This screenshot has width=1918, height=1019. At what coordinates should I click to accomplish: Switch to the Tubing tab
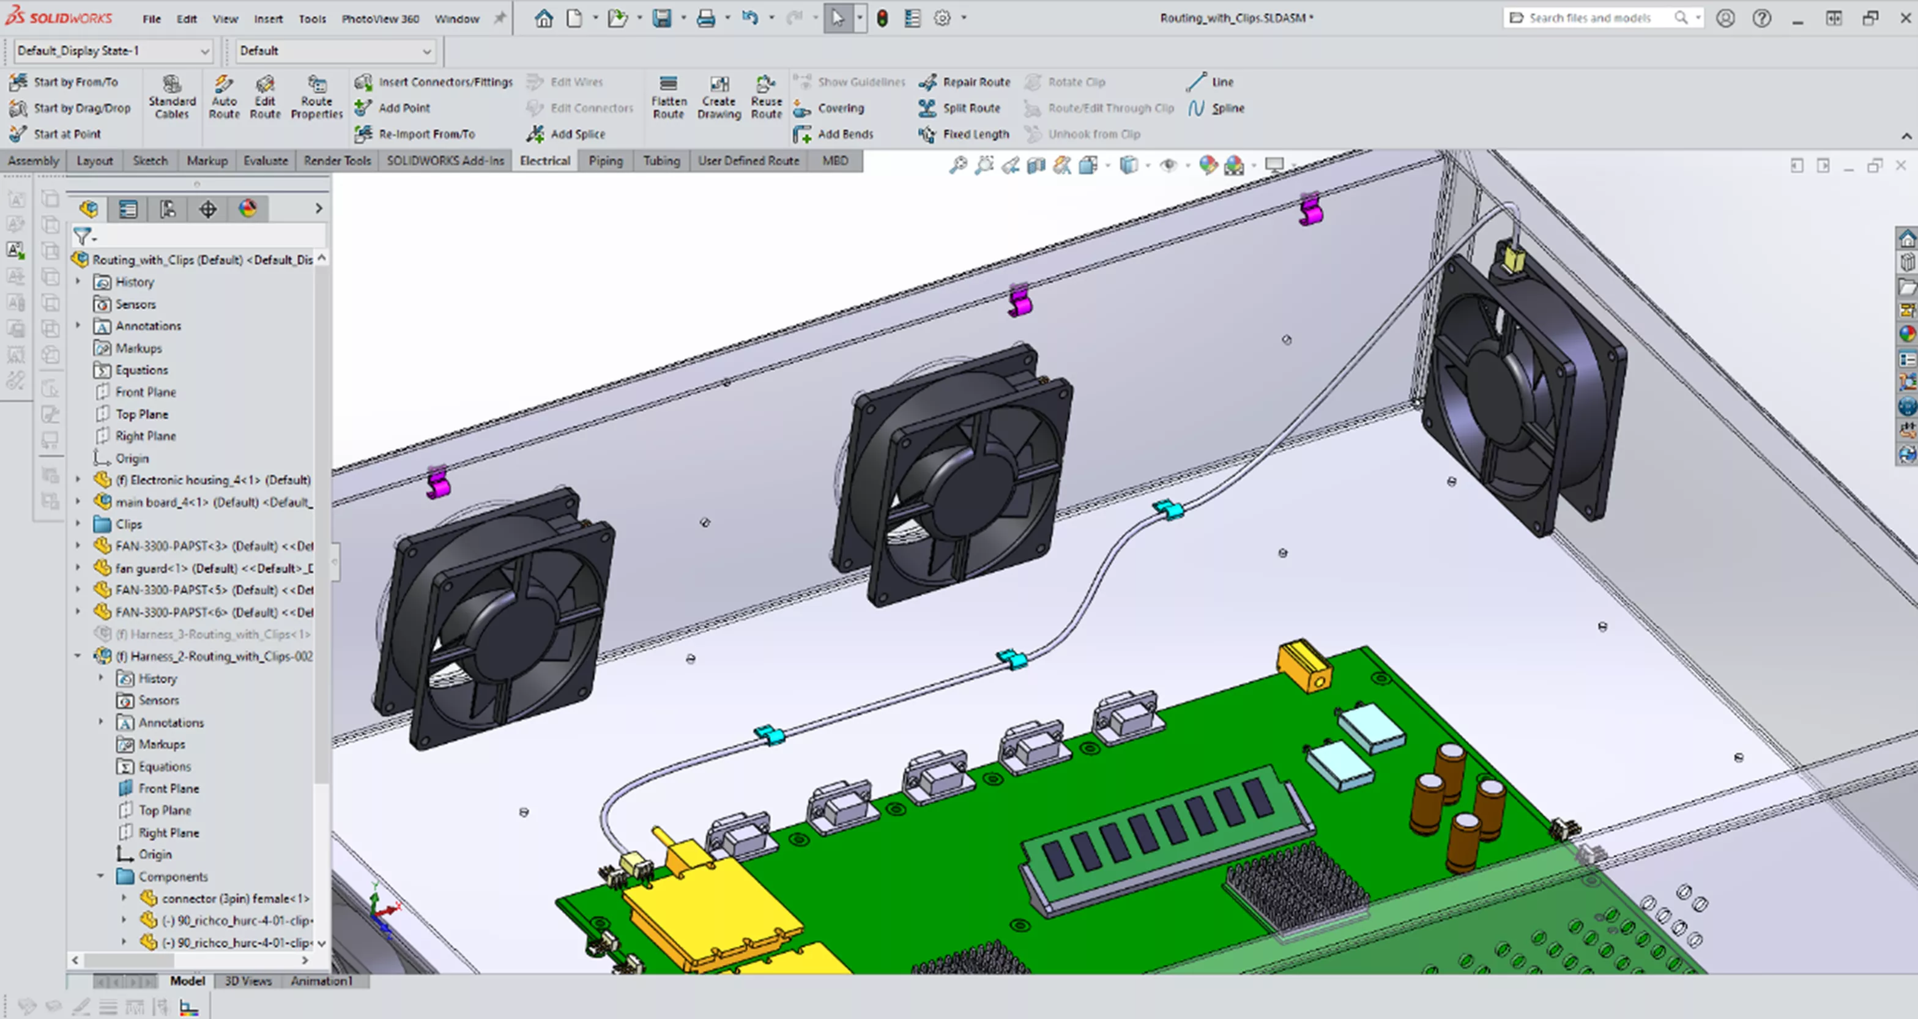661,161
